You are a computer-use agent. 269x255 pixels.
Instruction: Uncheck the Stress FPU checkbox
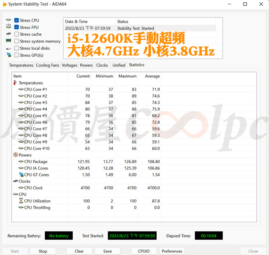pyautogui.click(x=16, y=27)
